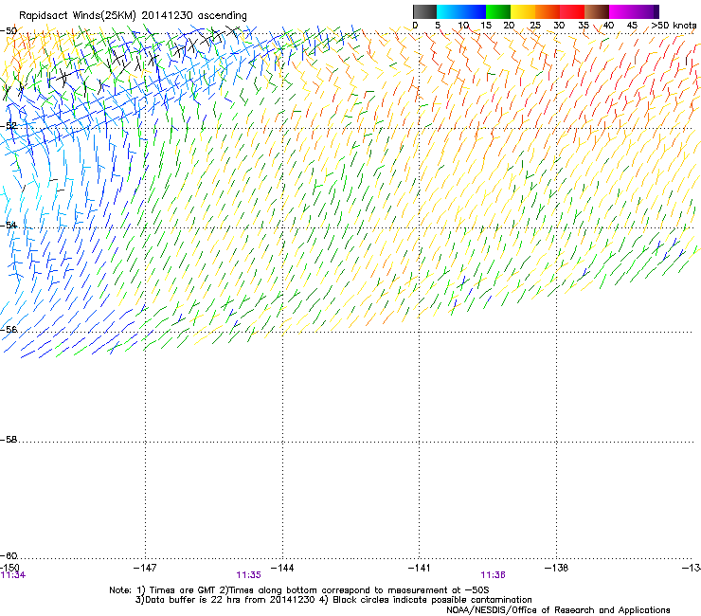Screen dimensions: 701x616
Task: Click the legend tick label 10
Action: coord(463,26)
